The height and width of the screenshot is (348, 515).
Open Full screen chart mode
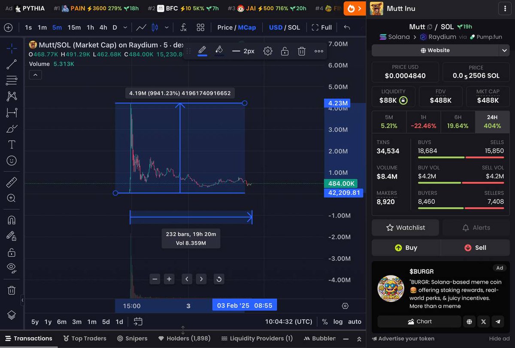pyautogui.click(x=322, y=27)
